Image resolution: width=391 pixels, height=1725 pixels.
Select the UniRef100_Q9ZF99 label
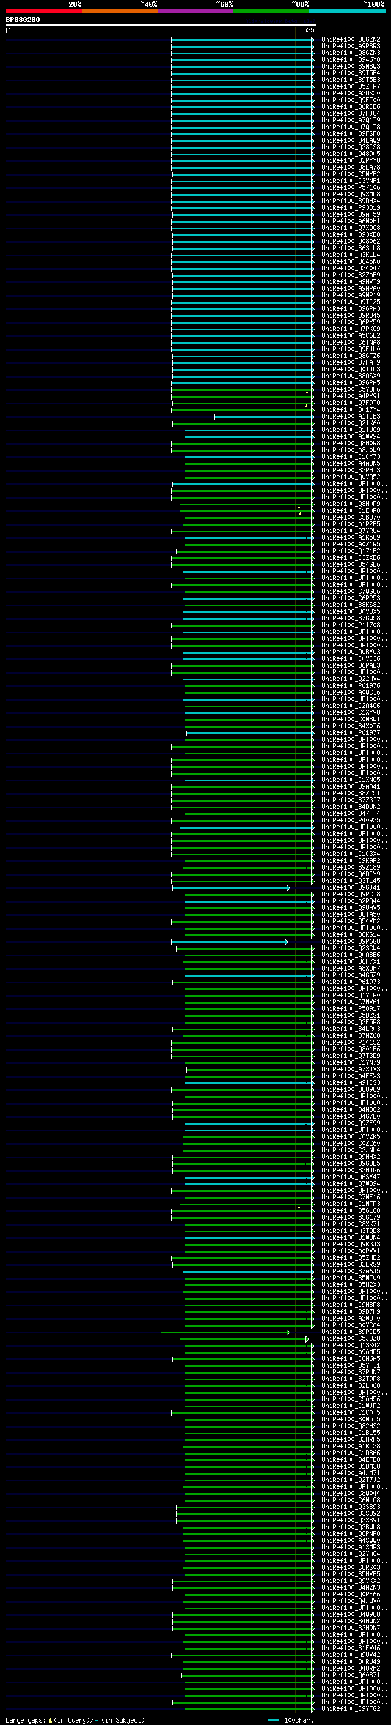coord(351,1123)
